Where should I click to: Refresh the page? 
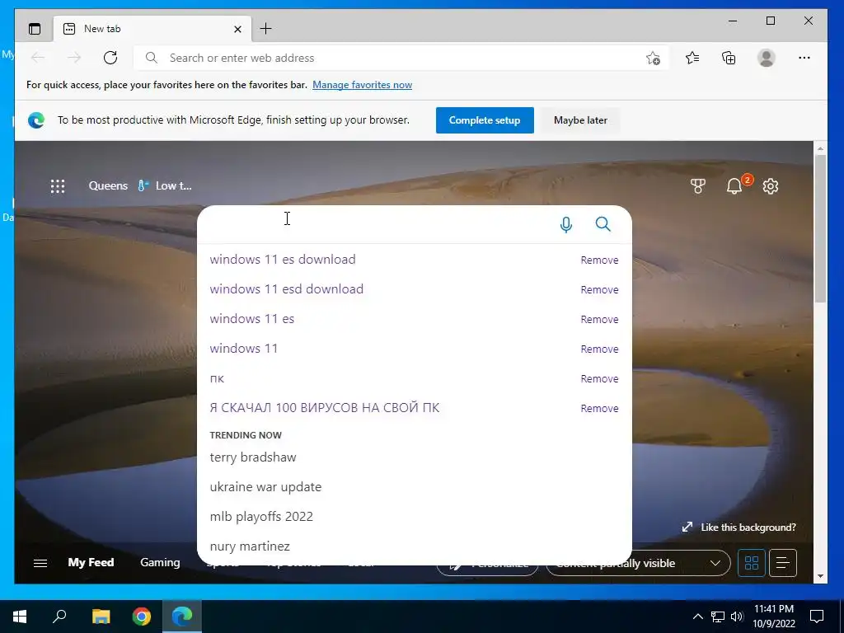(110, 58)
